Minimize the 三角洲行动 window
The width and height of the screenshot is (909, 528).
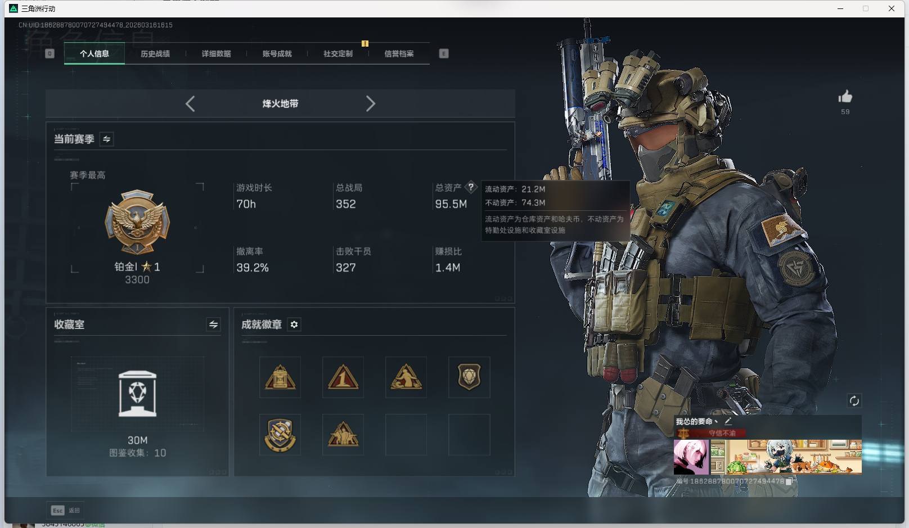tap(840, 8)
